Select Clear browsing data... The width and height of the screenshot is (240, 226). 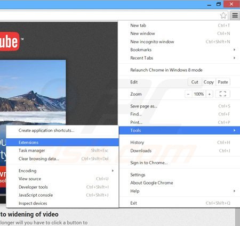[x=62, y=158]
